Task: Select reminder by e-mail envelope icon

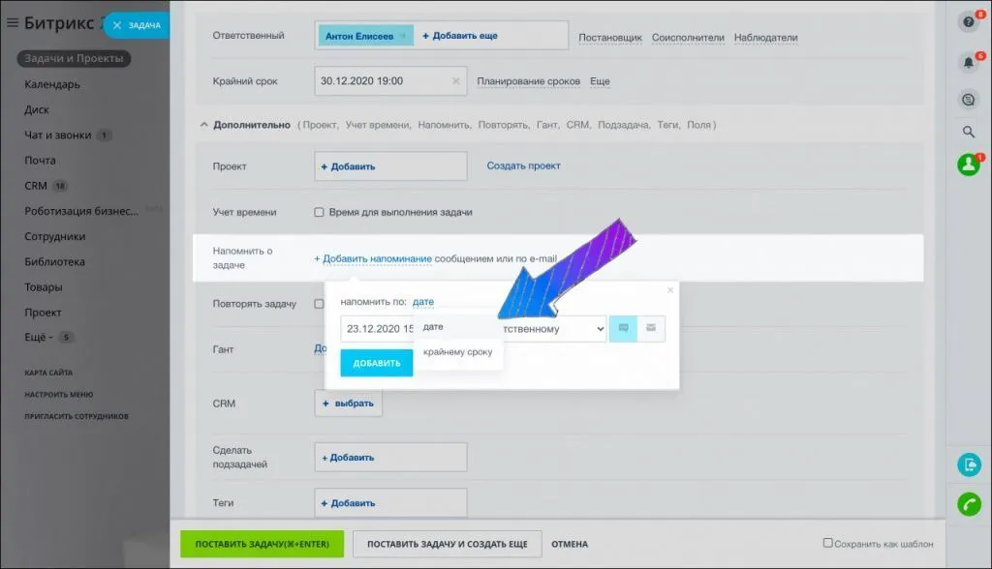Action: pyautogui.click(x=651, y=329)
